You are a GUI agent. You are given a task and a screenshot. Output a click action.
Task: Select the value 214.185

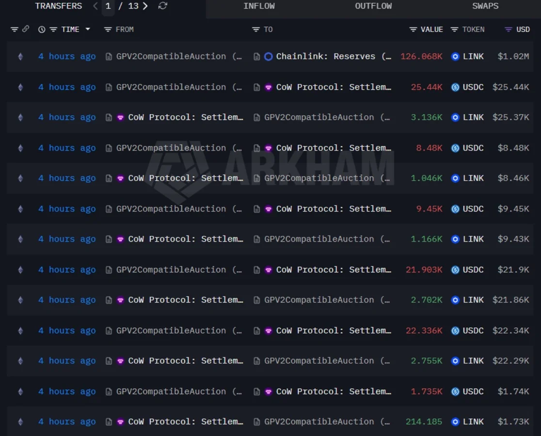pos(424,422)
